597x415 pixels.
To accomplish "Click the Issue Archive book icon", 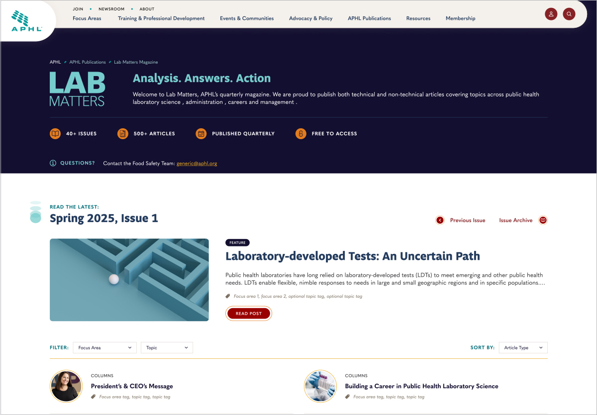I will (x=543, y=220).
